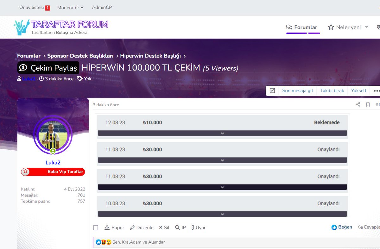Click Cevapla reply button
The height and width of the screenshot is (249, 380).
coord(369,227)
